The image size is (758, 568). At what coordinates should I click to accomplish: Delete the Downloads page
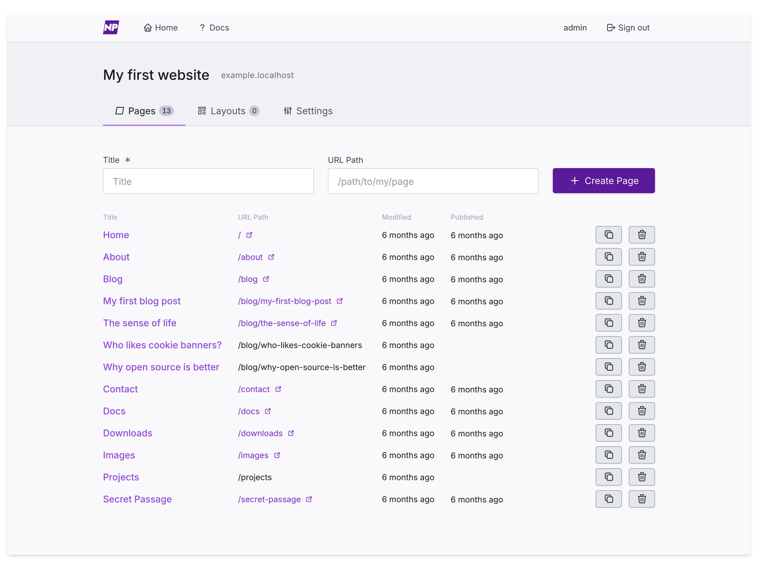tap(642, 433)
